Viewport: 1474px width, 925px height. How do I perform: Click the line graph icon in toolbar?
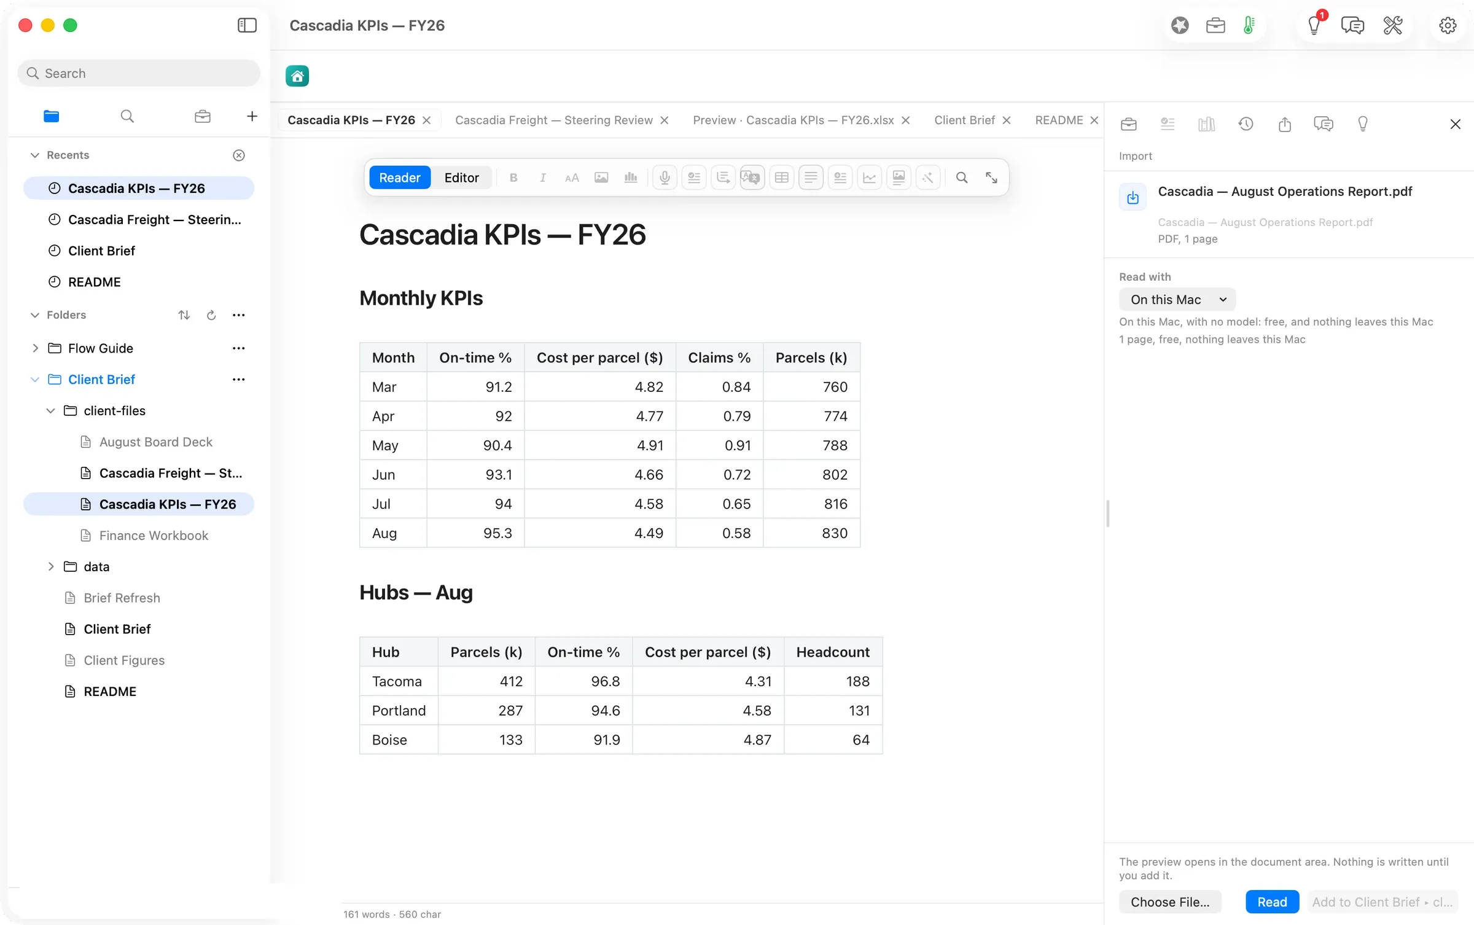pyautogui.click(x=870, y=178)
